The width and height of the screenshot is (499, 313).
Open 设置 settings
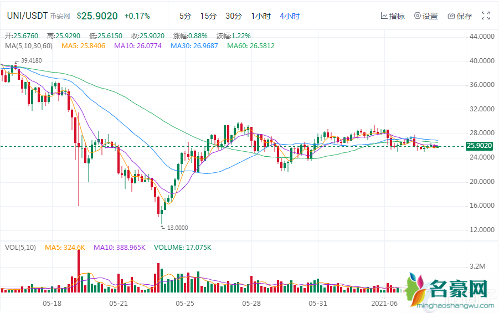tap(426, 16)
